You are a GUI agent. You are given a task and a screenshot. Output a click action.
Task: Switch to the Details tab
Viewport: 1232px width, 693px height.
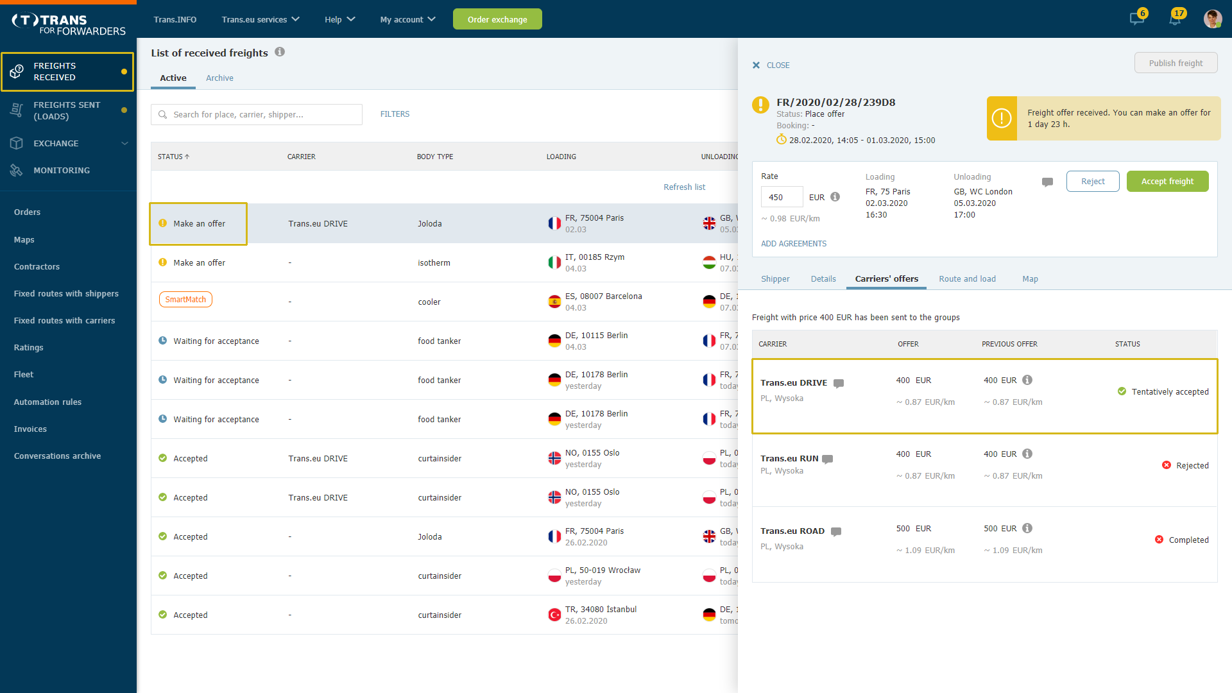click(823, 278)
